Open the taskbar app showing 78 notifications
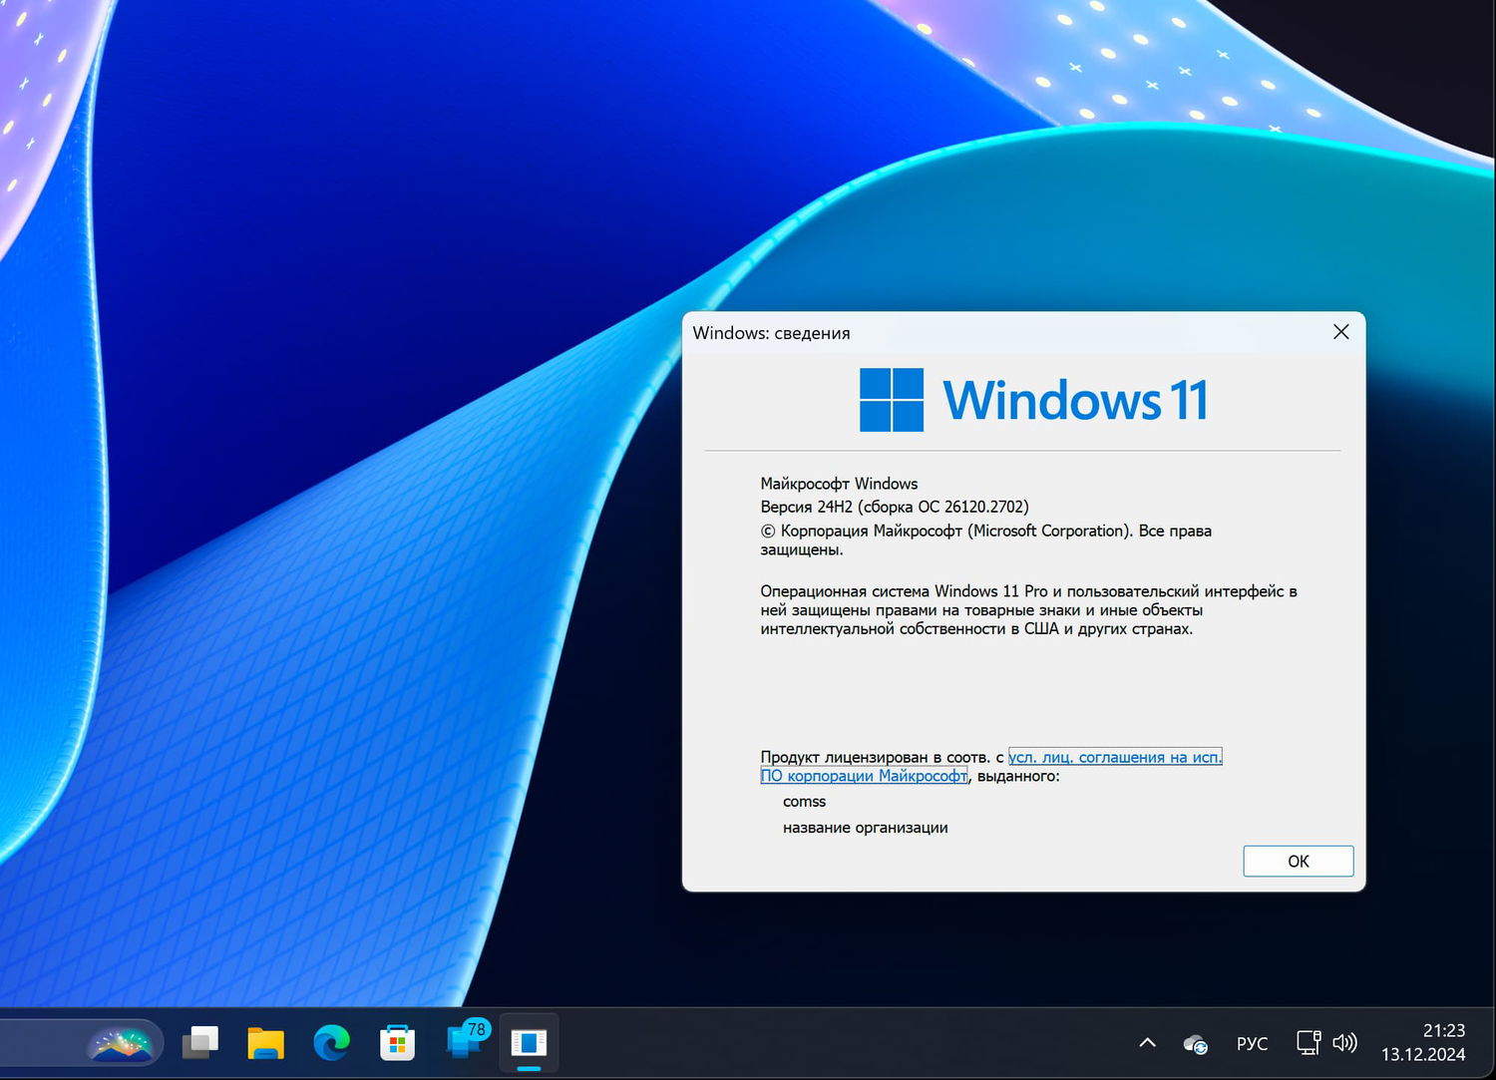Image resolution: width=1496 pixels, height=1080 pixels. (x=462, y=1042)
